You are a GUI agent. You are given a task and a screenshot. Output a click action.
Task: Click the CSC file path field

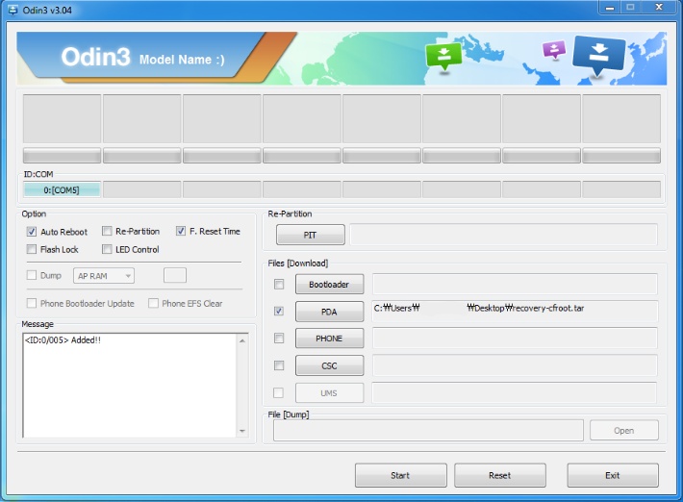tap(515, 365)
